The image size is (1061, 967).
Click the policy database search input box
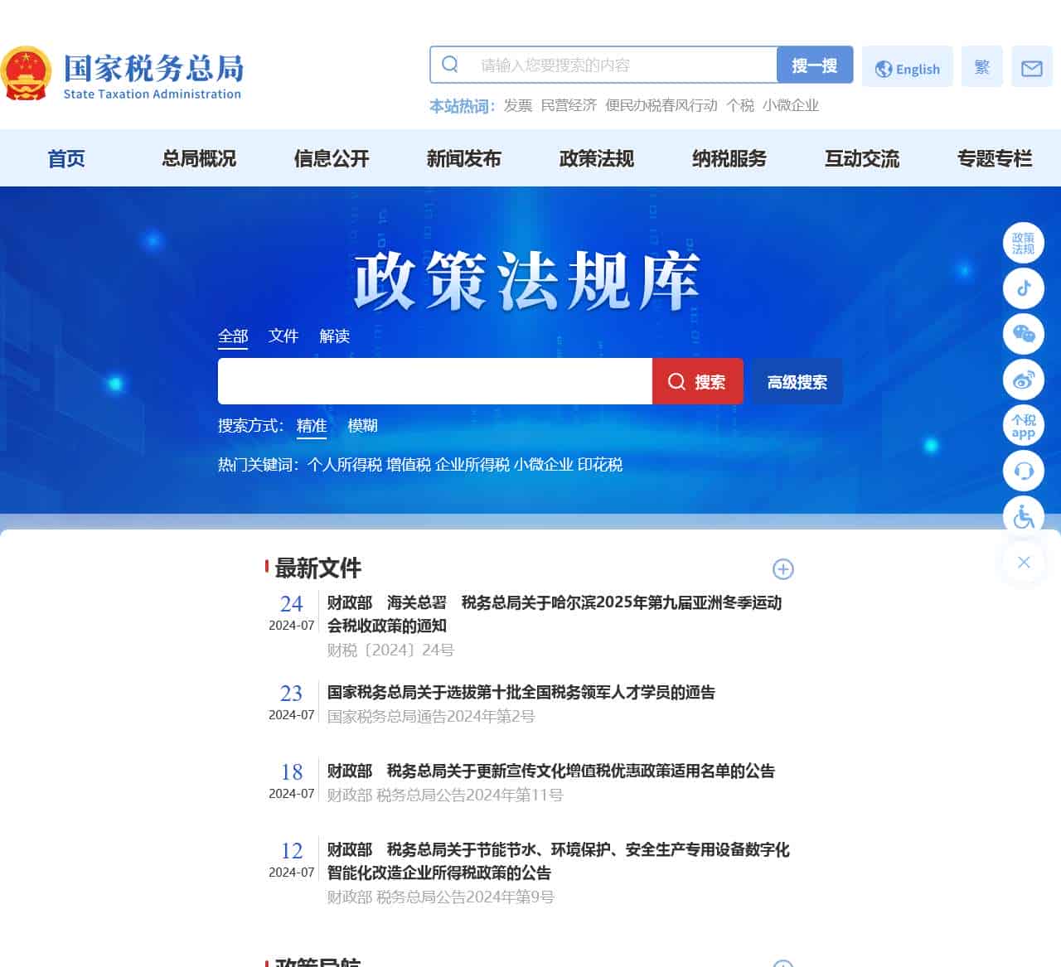(x=435, y=381)
